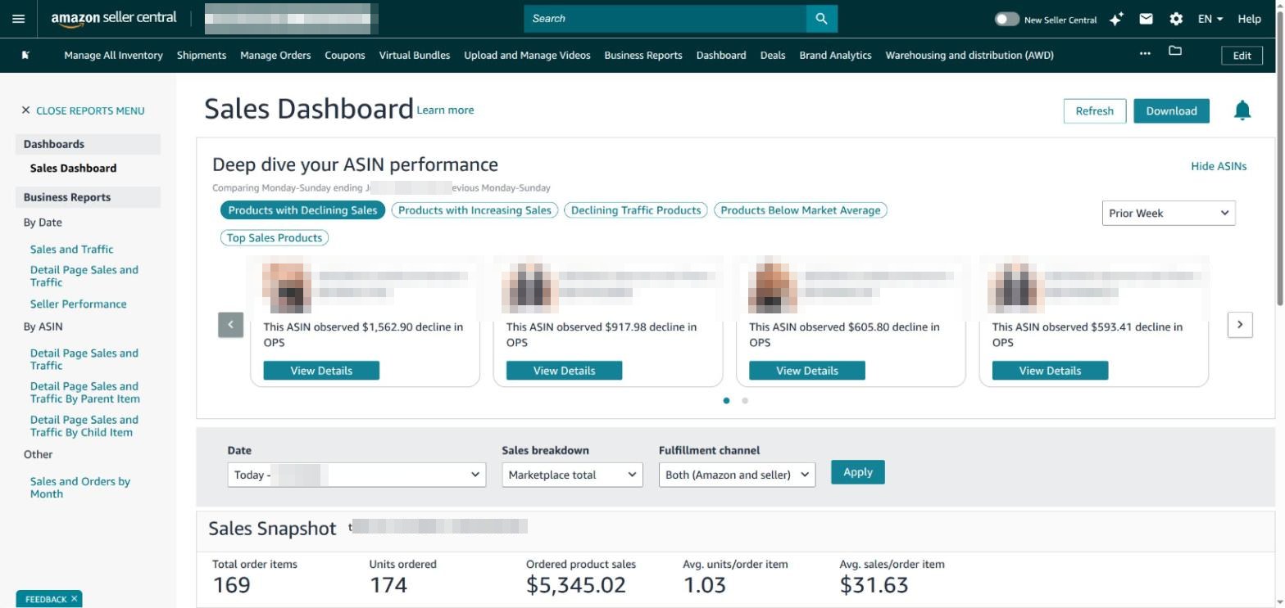Show next ASIN cards with right arrow

click(x=1240, y=325)
